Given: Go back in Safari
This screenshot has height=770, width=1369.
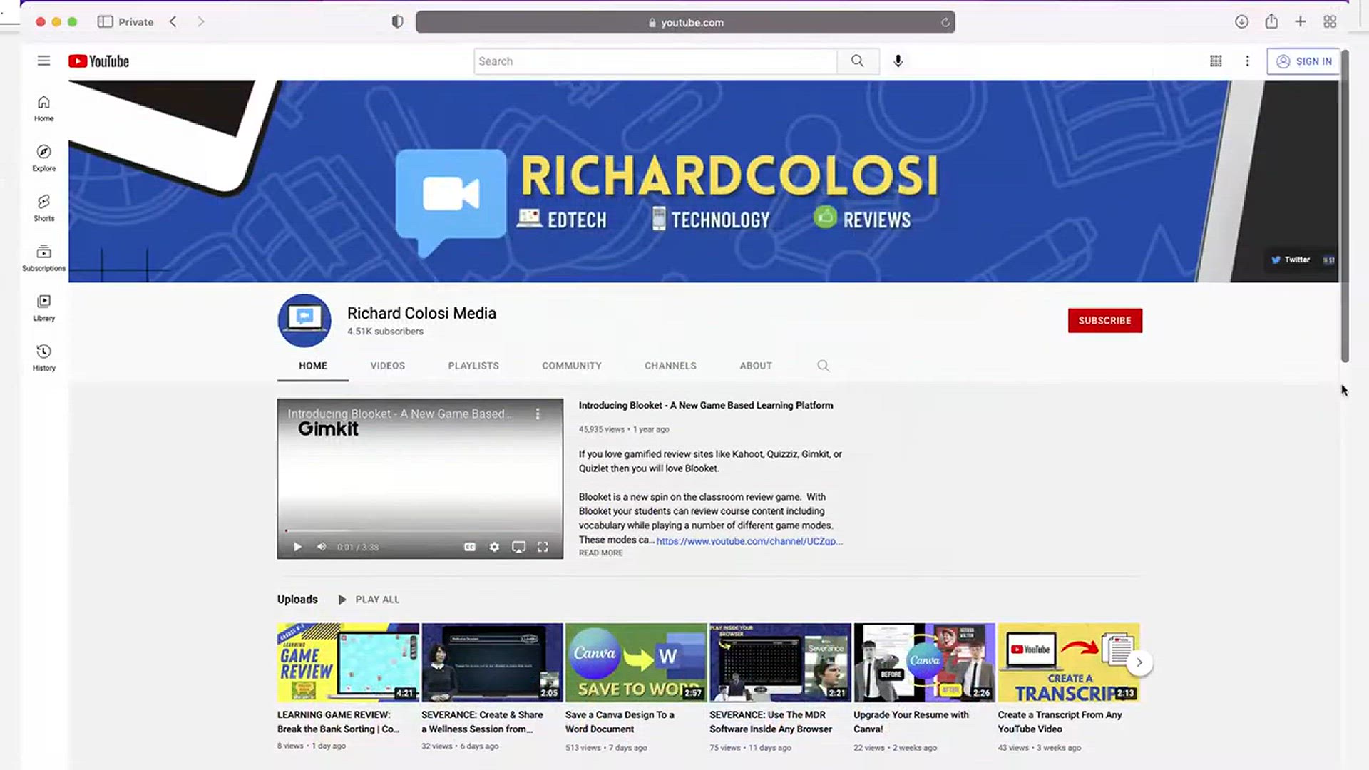Looking at the screenshot, I should point(173,21).
